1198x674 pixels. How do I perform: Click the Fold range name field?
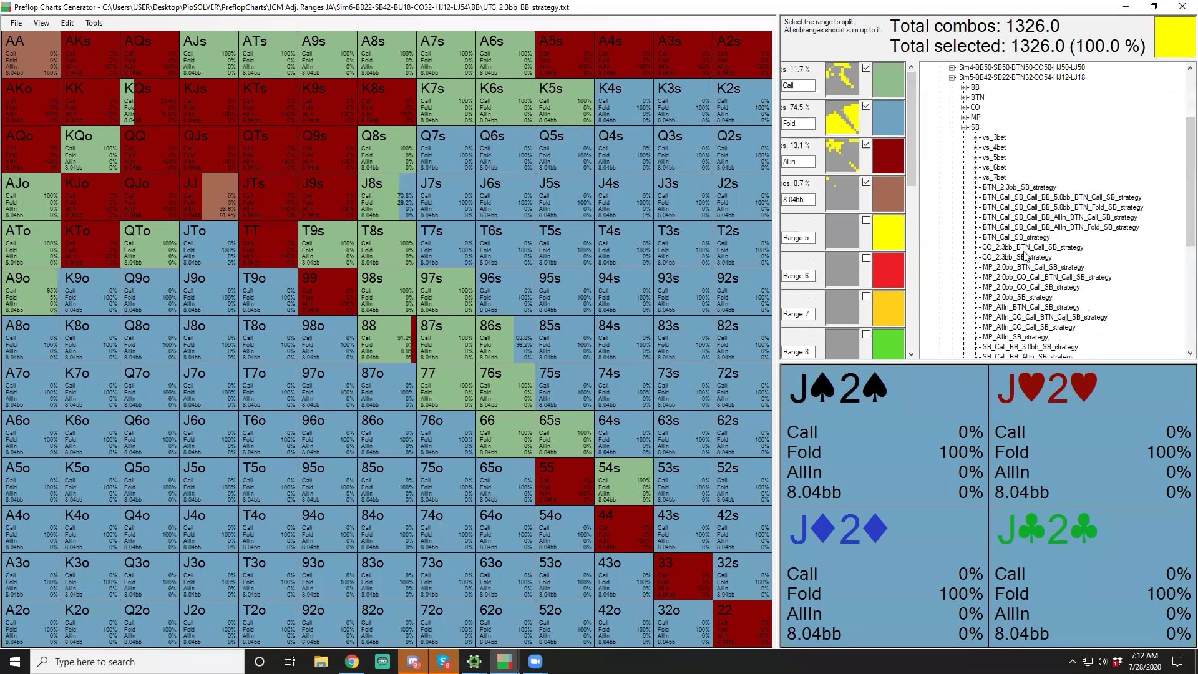798,124
